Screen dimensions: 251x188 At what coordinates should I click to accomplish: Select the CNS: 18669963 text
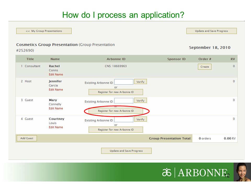click(116, 66)
